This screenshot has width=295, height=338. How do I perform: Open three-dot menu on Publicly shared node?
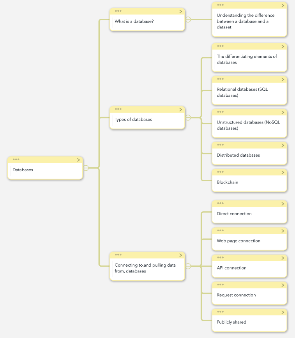[x=220, y=312]
